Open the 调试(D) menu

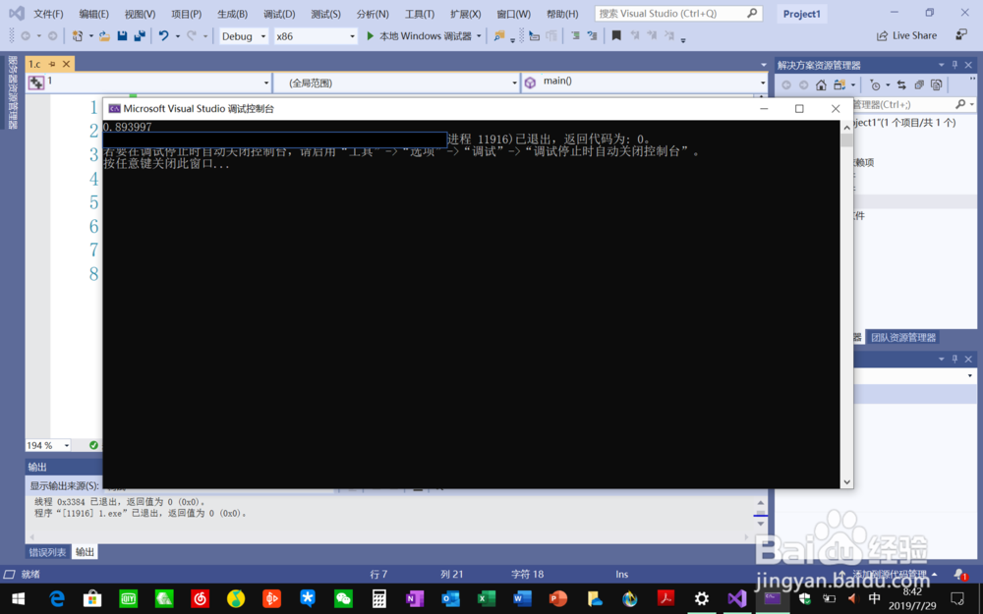tap(279, 14)
